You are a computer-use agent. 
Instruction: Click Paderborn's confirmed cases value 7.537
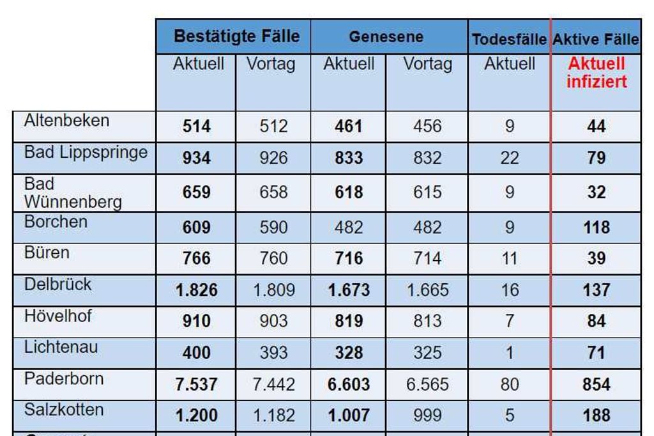[x=196, y=385]
